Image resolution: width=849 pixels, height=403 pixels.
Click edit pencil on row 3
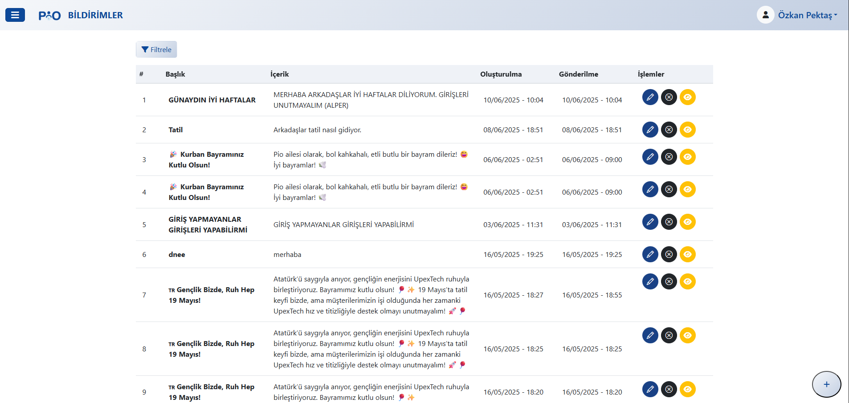pos(650,157)
